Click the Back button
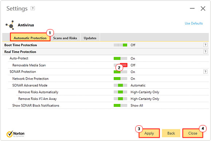This screenshot has height=141, width=211. pos(171,133)
